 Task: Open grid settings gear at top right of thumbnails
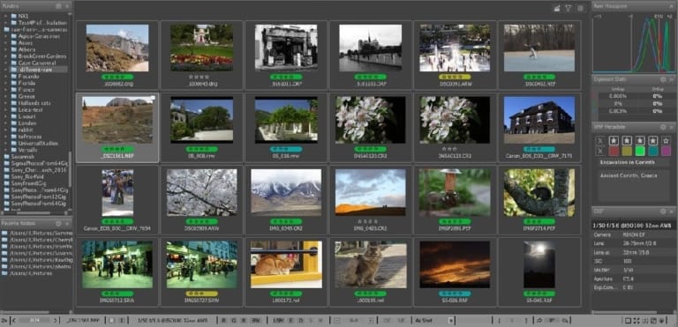tap(580, 8)
